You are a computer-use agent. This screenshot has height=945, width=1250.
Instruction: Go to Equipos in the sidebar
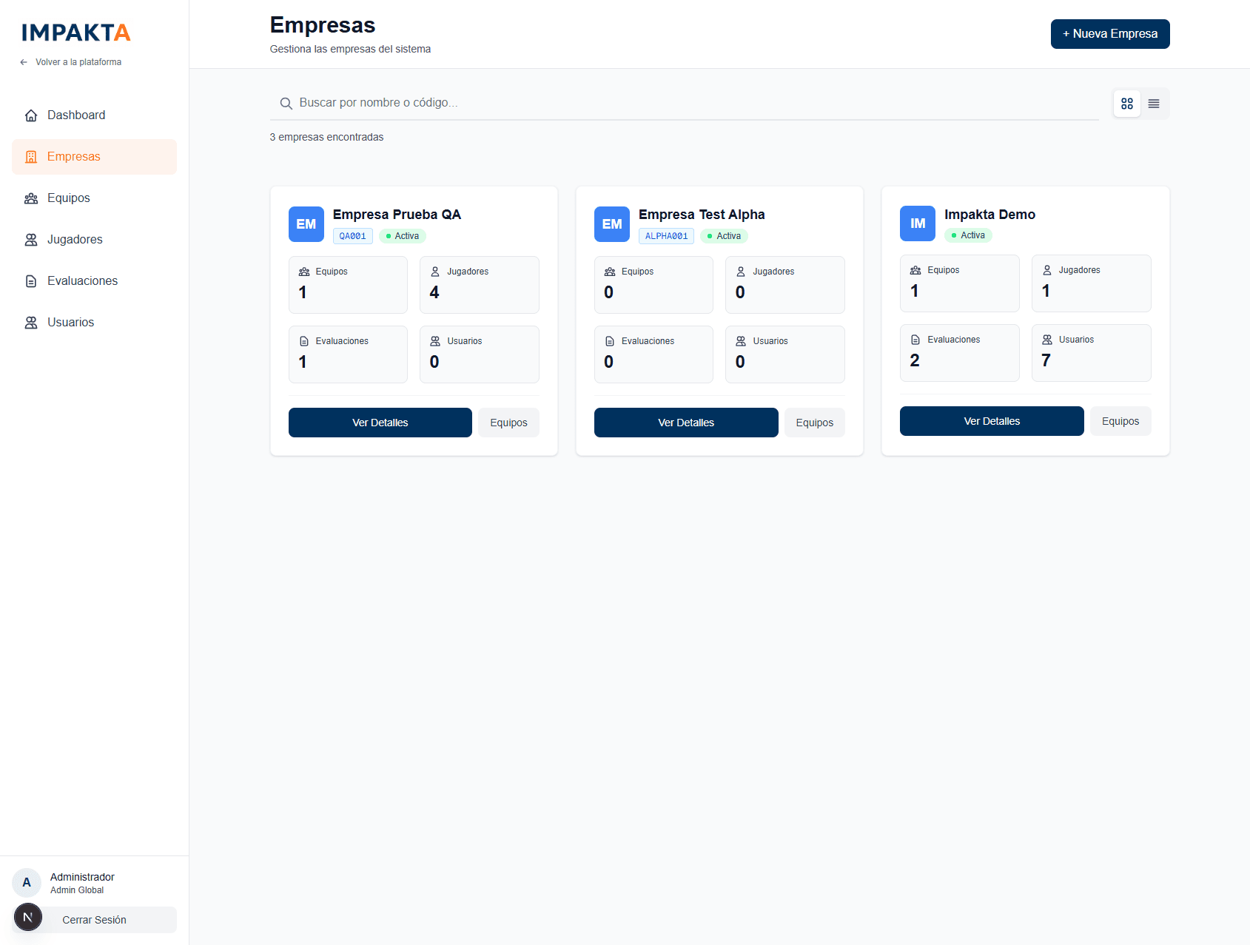click(x=68, y=198)
